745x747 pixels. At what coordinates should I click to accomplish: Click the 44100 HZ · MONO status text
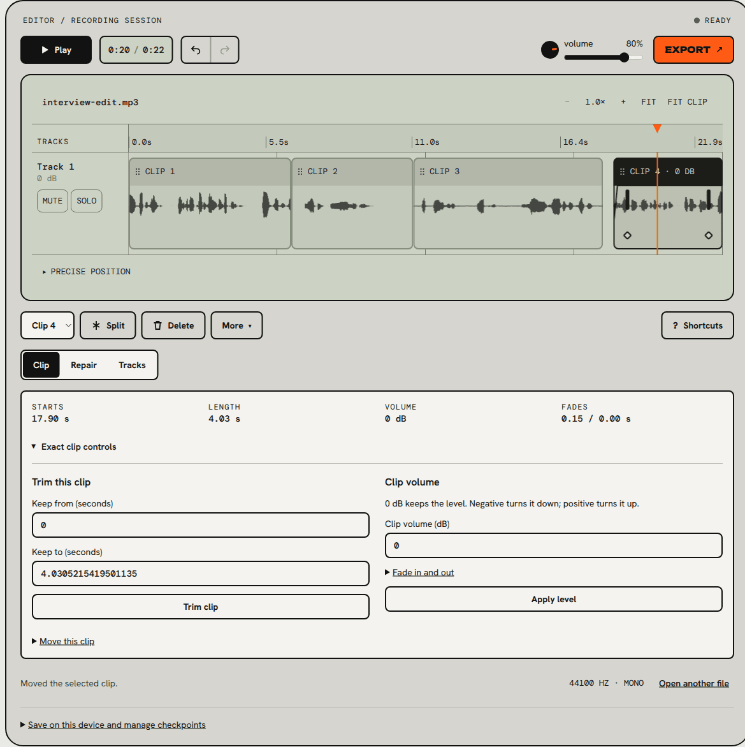pyautogui.click(x=607, y=683)
